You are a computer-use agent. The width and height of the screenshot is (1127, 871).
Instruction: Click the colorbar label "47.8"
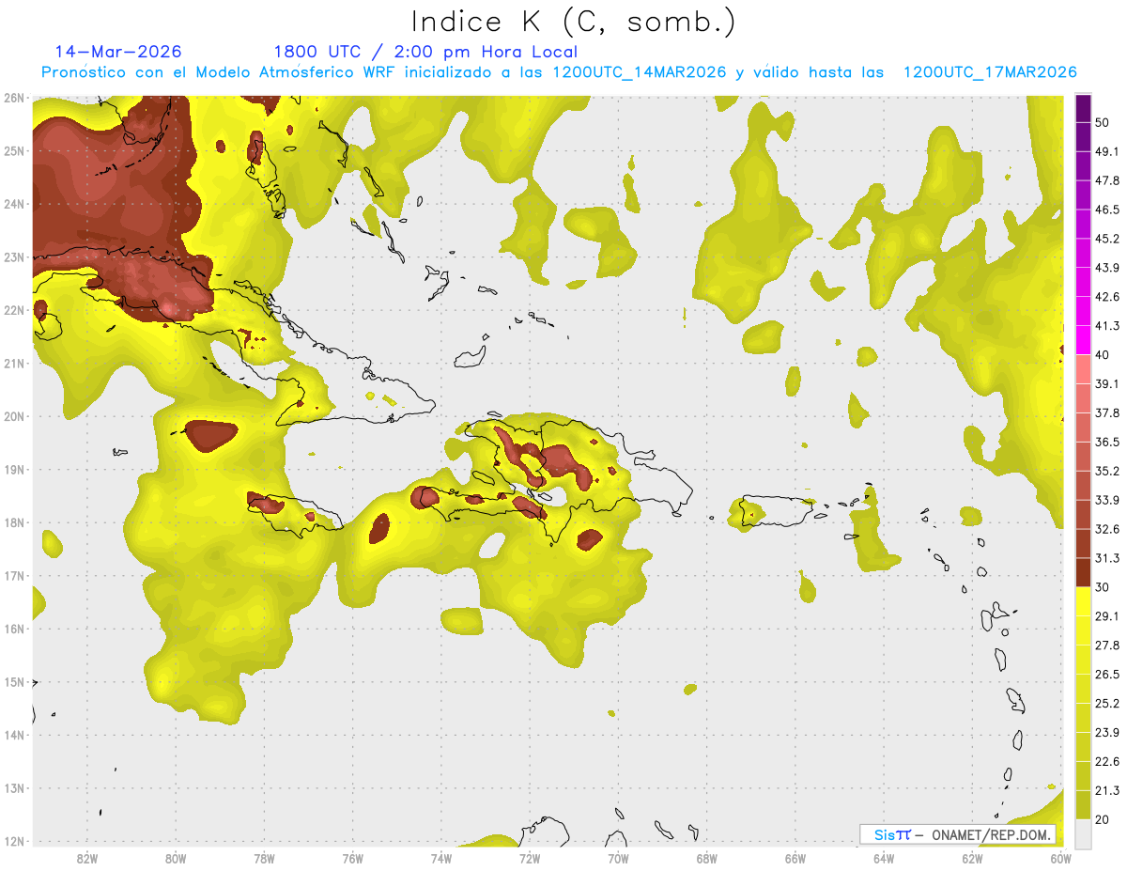pyautogui.click(x=1107, y=180)
